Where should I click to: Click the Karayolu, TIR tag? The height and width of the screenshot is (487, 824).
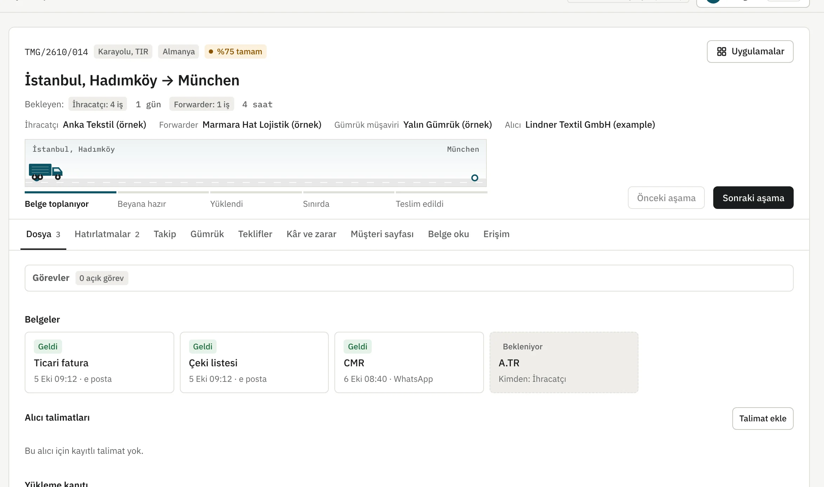point(123,52)
